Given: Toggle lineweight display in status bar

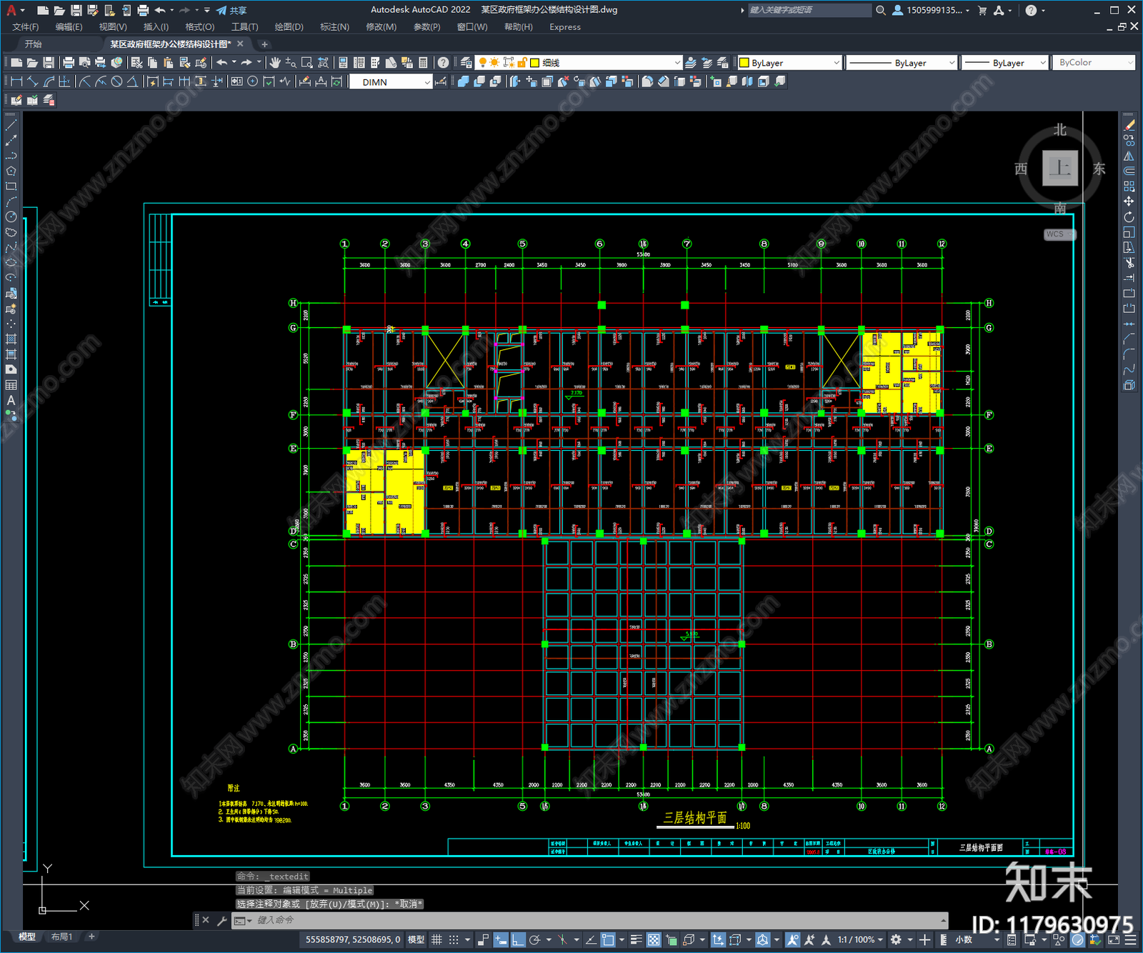Looking at the screenshot, I should click(637, 940).
